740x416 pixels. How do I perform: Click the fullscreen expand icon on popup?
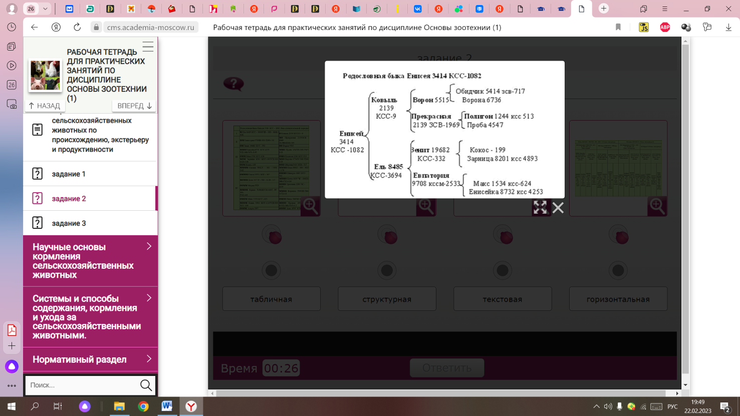click(x=540, y=208)
